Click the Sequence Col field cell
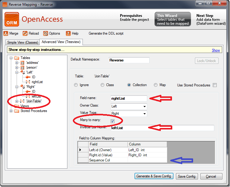Image resolution: width=230 pixels, height=187 pixels. tap(108, 160)
